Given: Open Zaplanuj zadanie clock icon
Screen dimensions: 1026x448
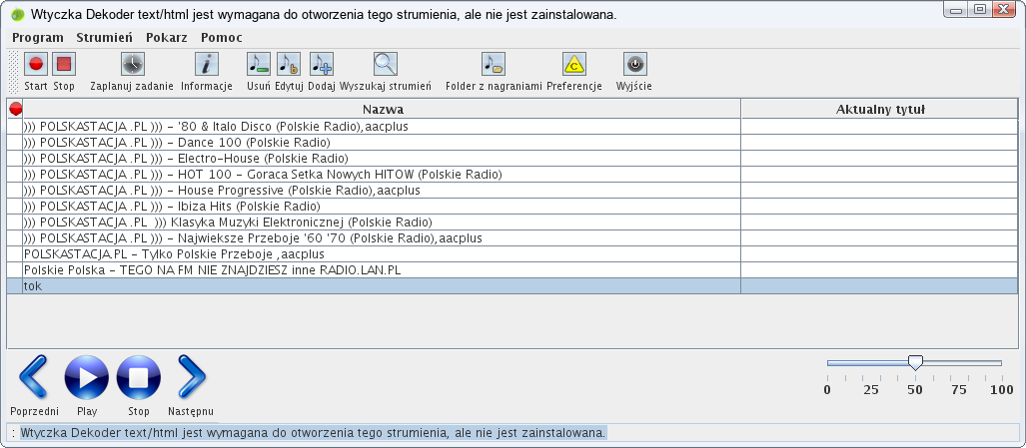Looking at the screenshot, I should pyautogui.click(x=132, y=65).
